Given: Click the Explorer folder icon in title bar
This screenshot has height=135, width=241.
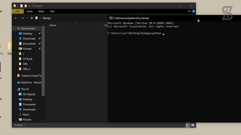Looking at the screenshot, I should tap(15, 6).
